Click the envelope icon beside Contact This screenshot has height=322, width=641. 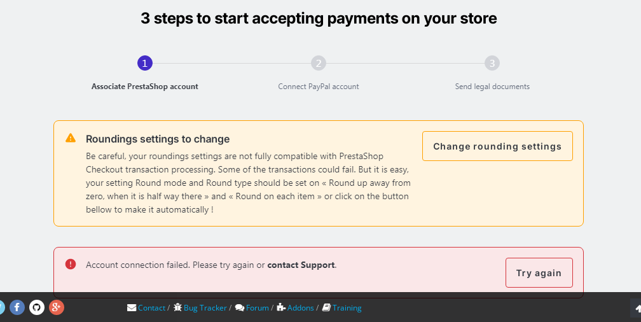pyautogui.click(x=132, y=308)
